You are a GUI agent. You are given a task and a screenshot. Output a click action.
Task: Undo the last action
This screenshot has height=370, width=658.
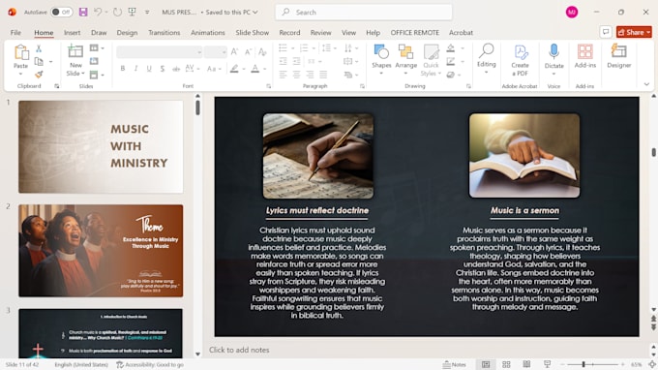(x=98, y=13)
